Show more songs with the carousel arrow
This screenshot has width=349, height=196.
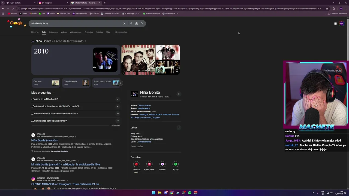pyautogui.click(x=120, y=83)
